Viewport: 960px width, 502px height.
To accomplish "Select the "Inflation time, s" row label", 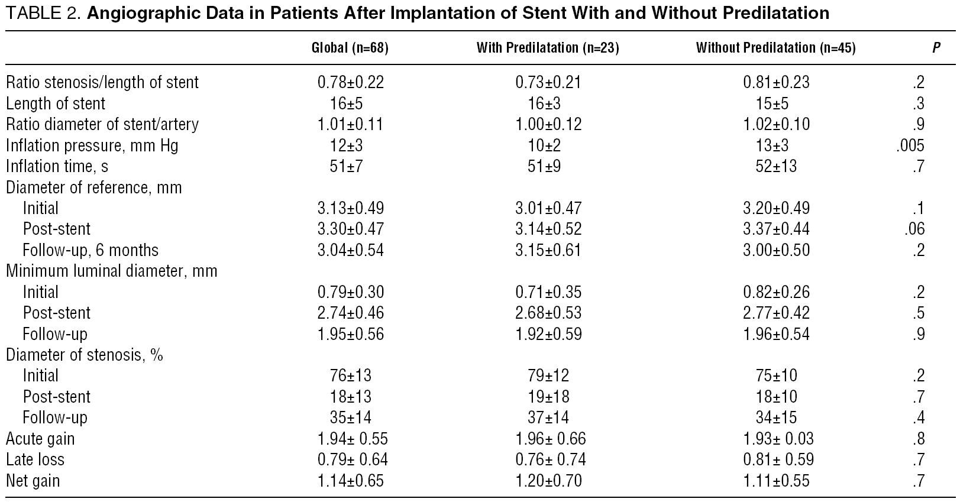I will tap(57, 166).
